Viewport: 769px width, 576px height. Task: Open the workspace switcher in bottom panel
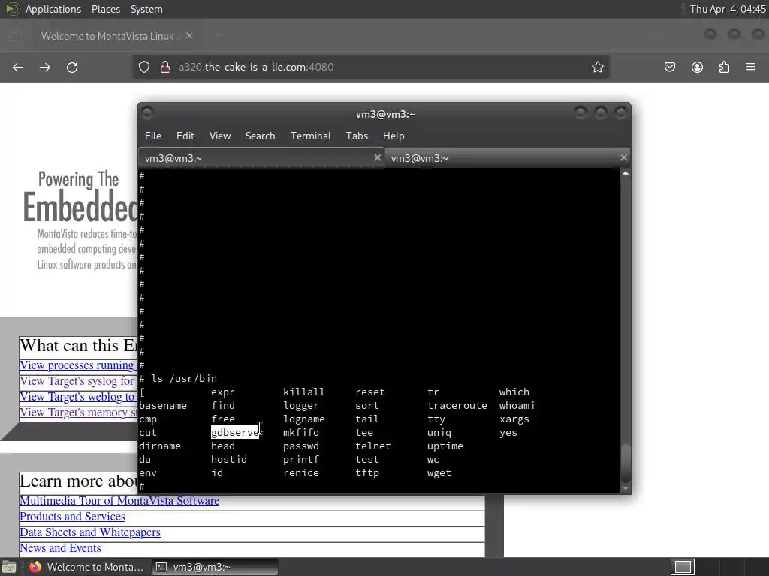683,567
